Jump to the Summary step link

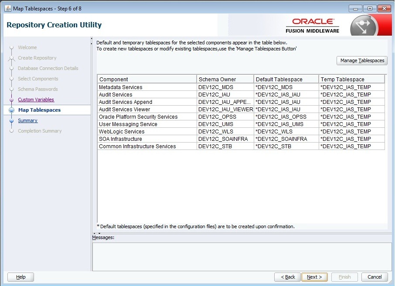[27, 120]
